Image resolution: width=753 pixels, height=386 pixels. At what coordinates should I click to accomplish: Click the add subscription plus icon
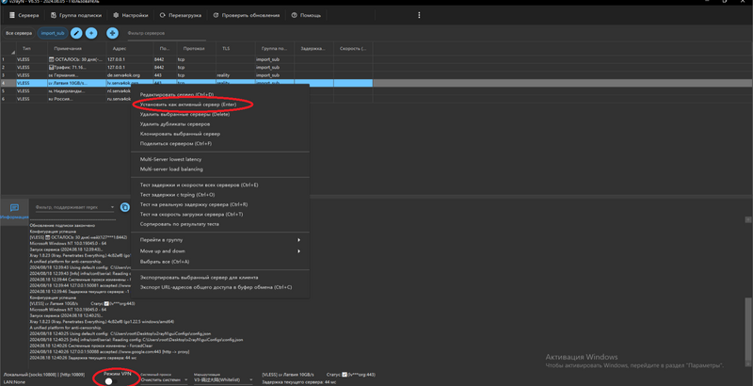point(91,33)
